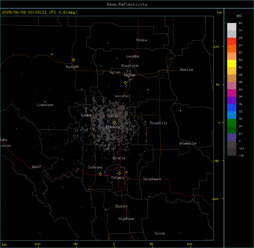The width and height of the screenshot is (254, 248).
Task: Click the Drumheller city label
Action: tap(188, 143)
